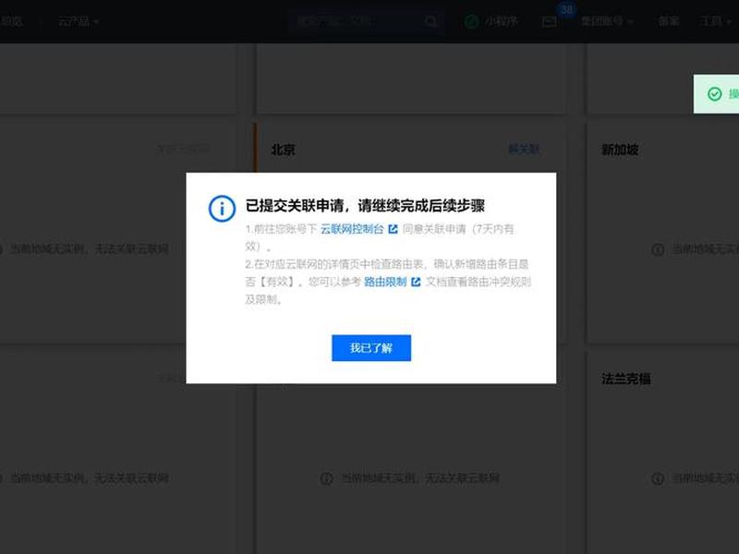
Task: Click 解关联 link on 北京 card
Action: pyautogui.click(x=524, y=150)
